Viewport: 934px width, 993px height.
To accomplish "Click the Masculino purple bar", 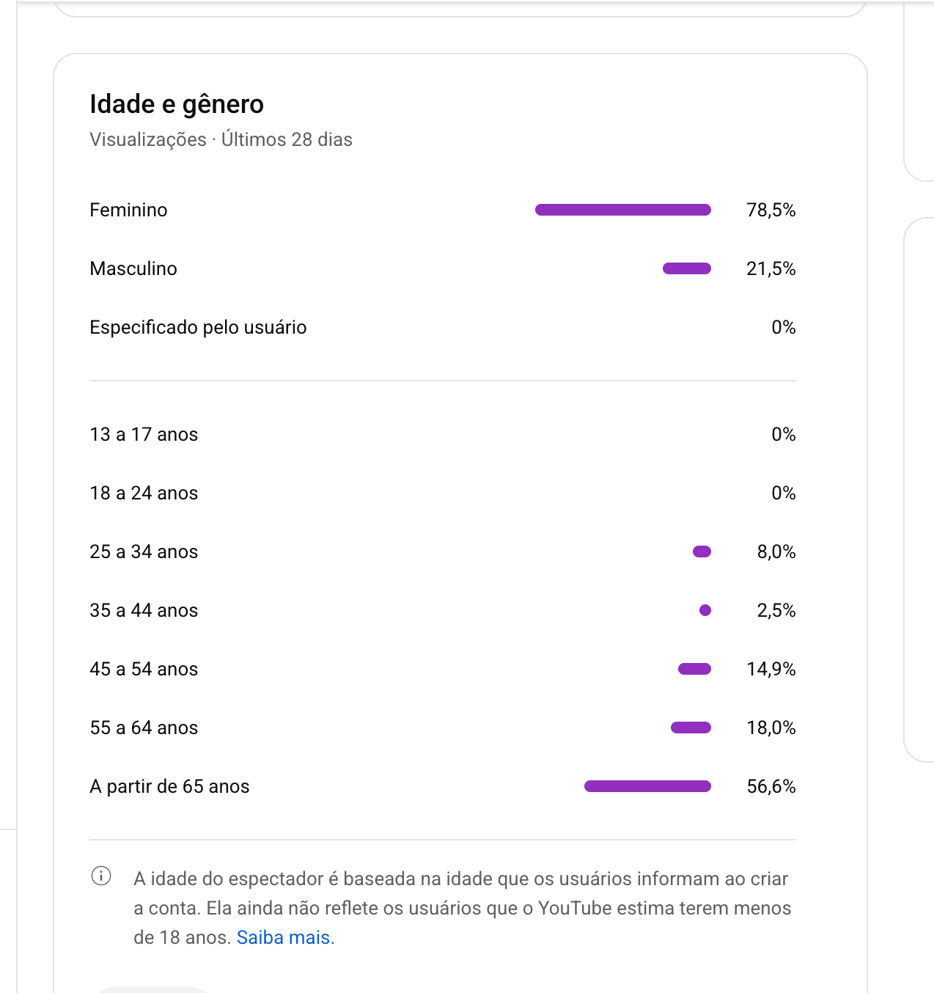I will (687, 268).
